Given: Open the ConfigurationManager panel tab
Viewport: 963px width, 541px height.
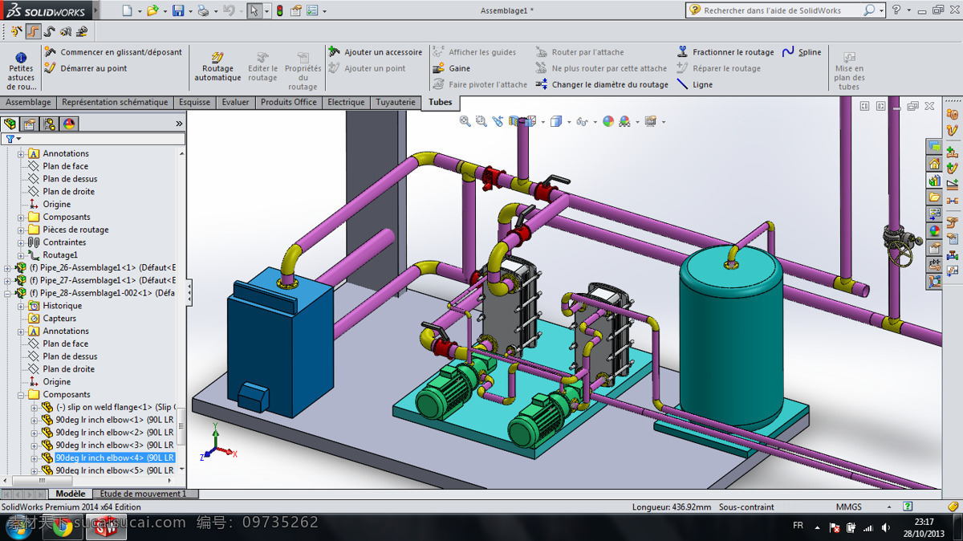Looking at the screenshot, I should [50, 124].
